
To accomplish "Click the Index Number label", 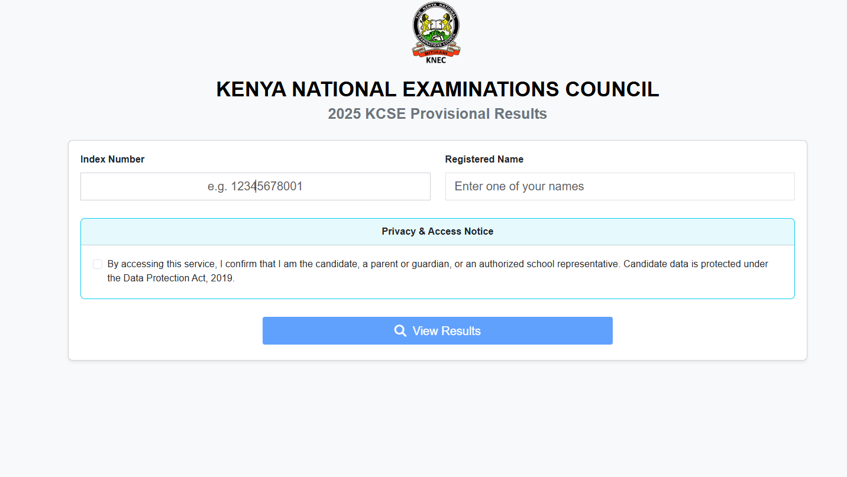I will click(x=112, y=159).
